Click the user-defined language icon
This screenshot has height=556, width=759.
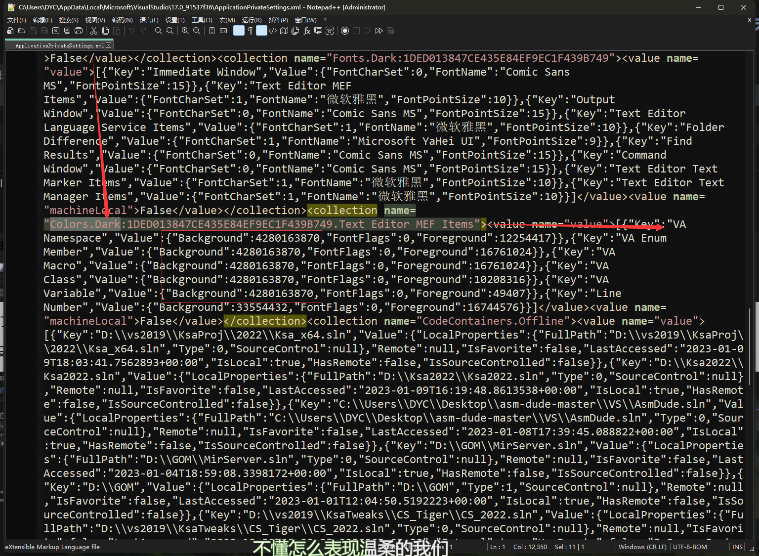(x=273, y=31)
